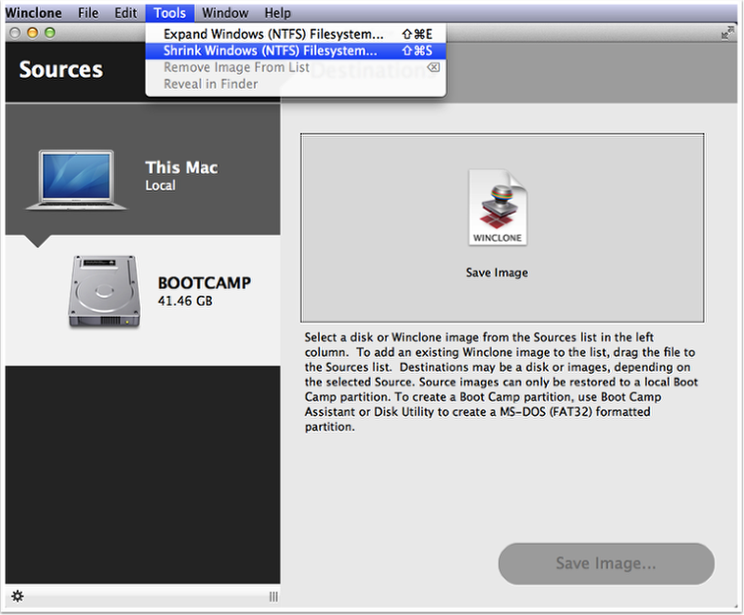Screen dimensions: 744x615
Task: Close the Winclone window
Action: point(15,33)
